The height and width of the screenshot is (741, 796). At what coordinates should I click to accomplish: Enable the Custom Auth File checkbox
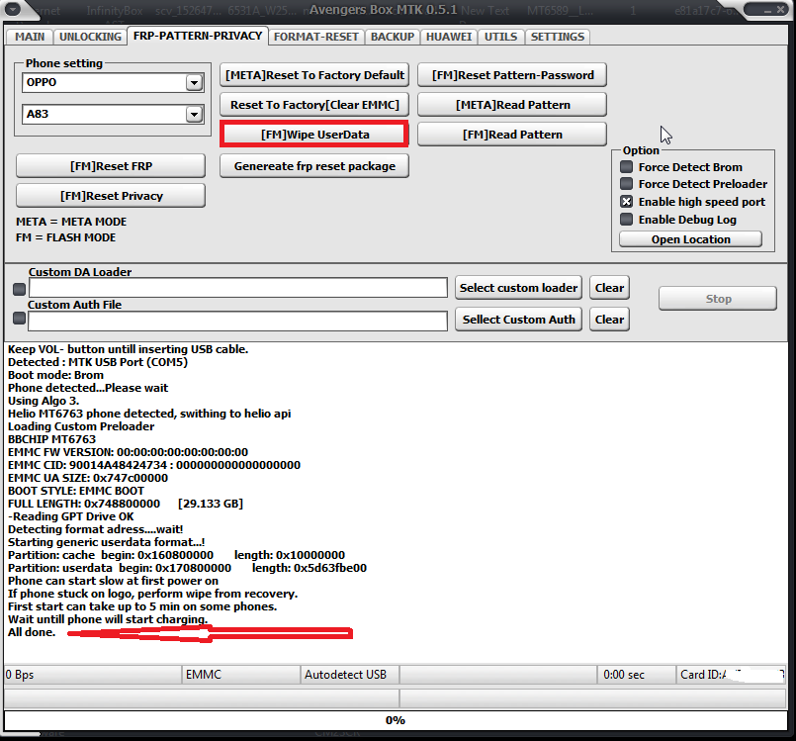(x=20, y=318)
